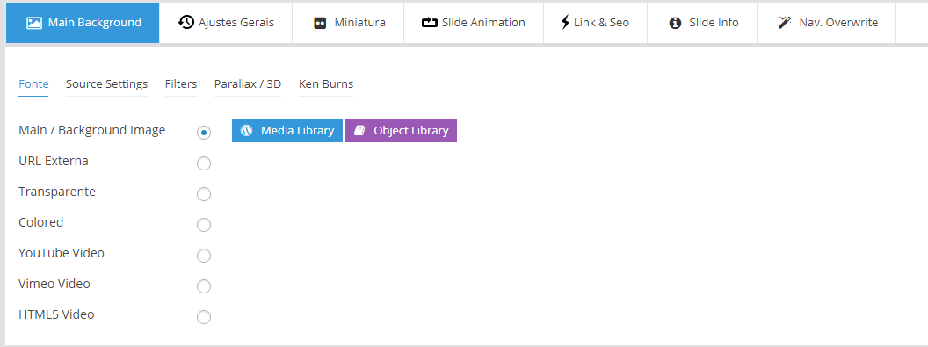Click the image icon on Main Background tab
928x347 pixels.
coord(34,23)
